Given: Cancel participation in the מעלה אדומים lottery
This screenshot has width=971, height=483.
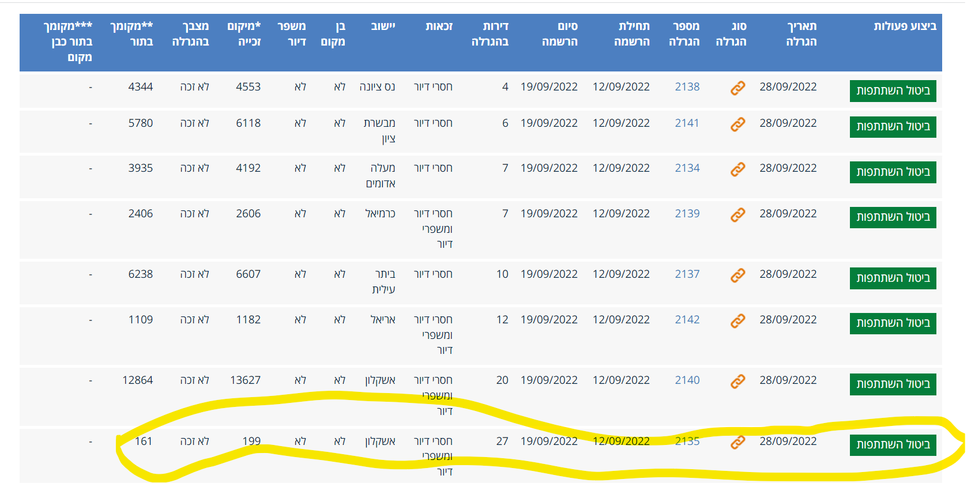Looking at the screenshot, I should (893, 172).
